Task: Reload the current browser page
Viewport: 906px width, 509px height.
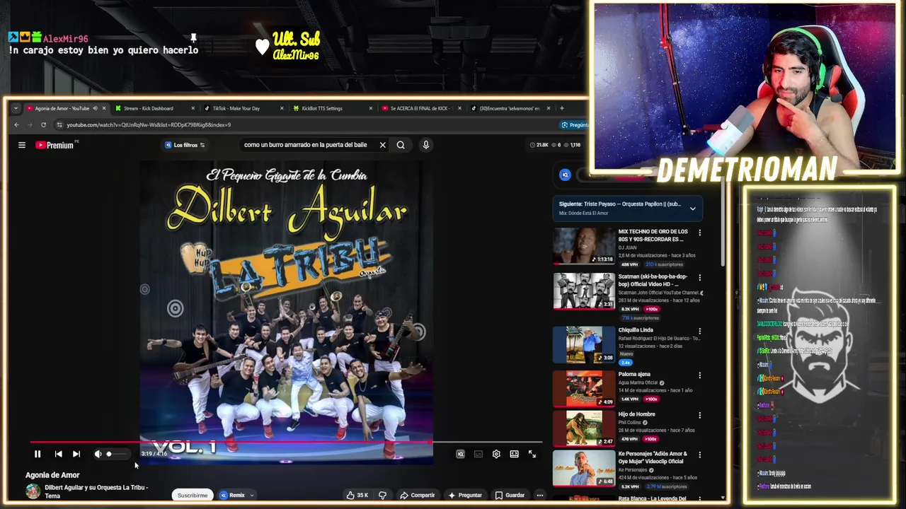Action: click(x=43, y=124)
